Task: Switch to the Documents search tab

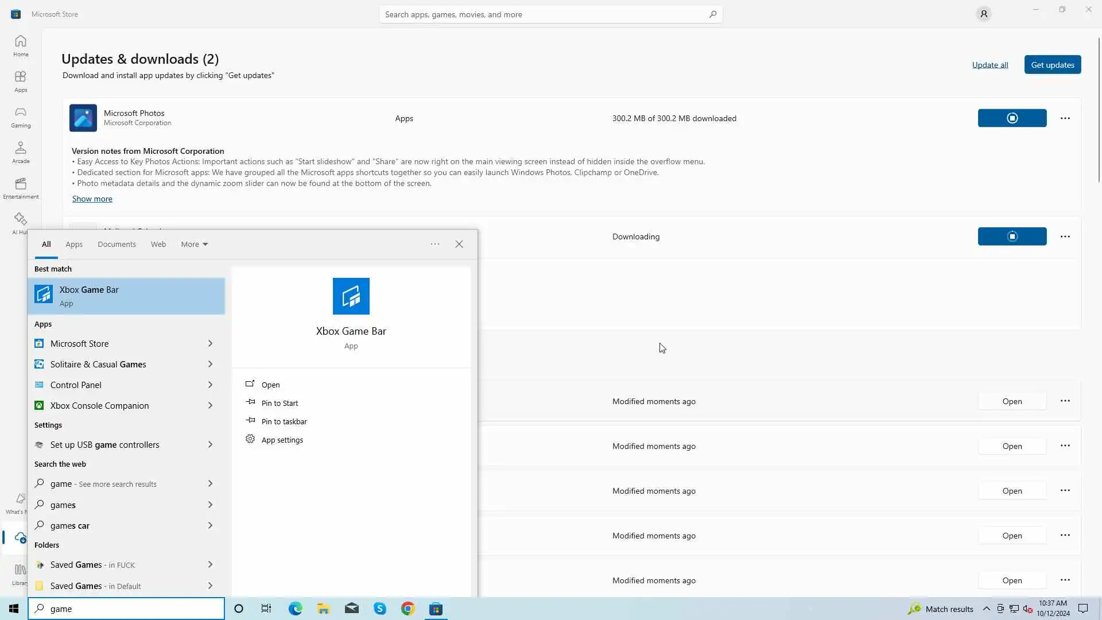Action: [117, 244]
